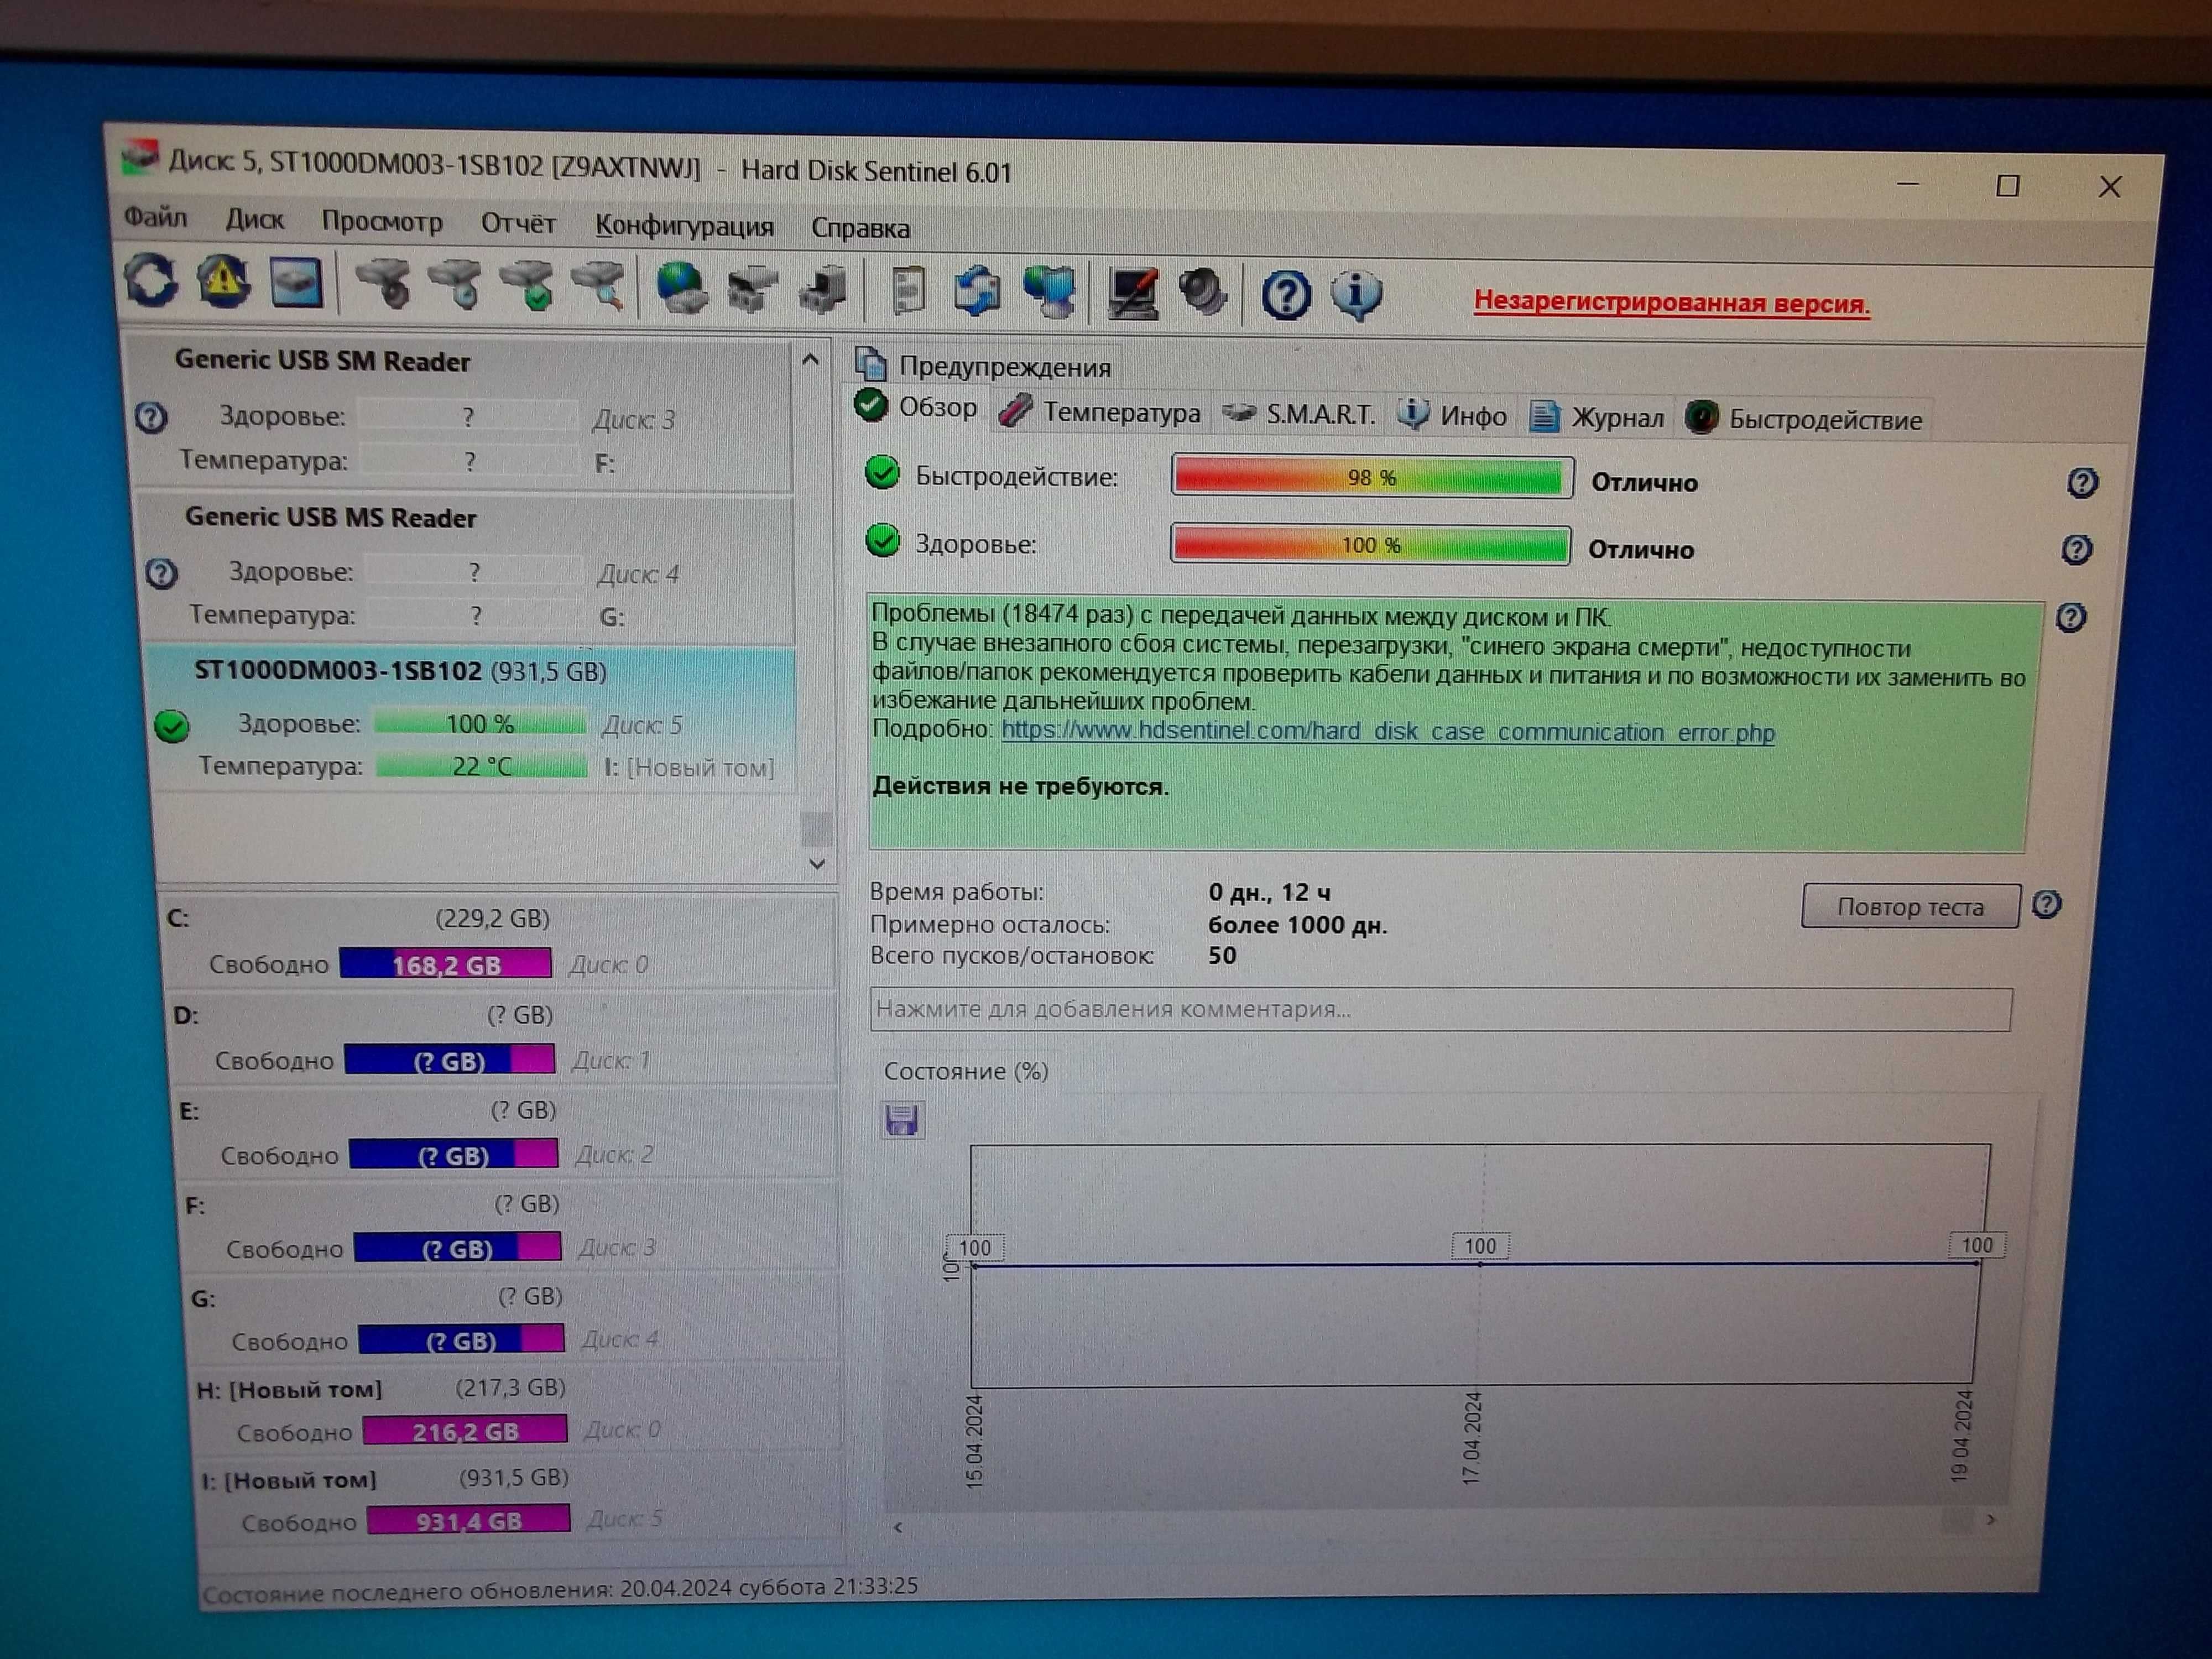Click the speaker sound toolbar icon
This screenshot has width=2212, height=1659.
pos(1203,294)
